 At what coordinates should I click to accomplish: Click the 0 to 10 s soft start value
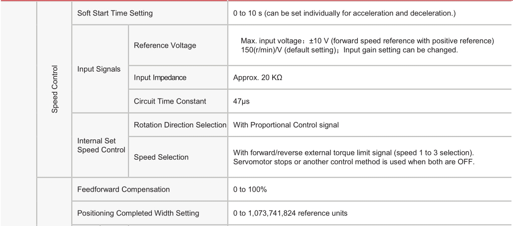click(344, 13)
